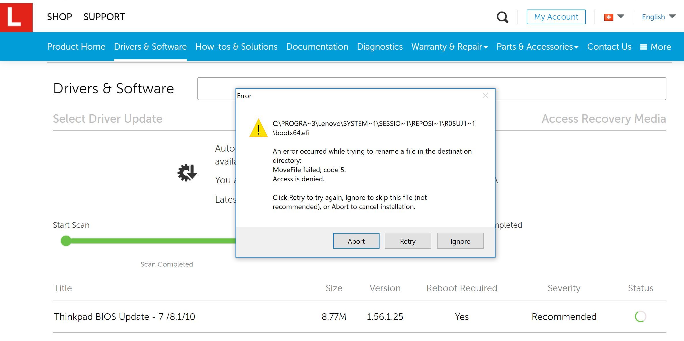Image resolution: width=684 pixels, height=341 pixels.
Task: Click the Yes reboot required cell
Action: pos(462,317)
